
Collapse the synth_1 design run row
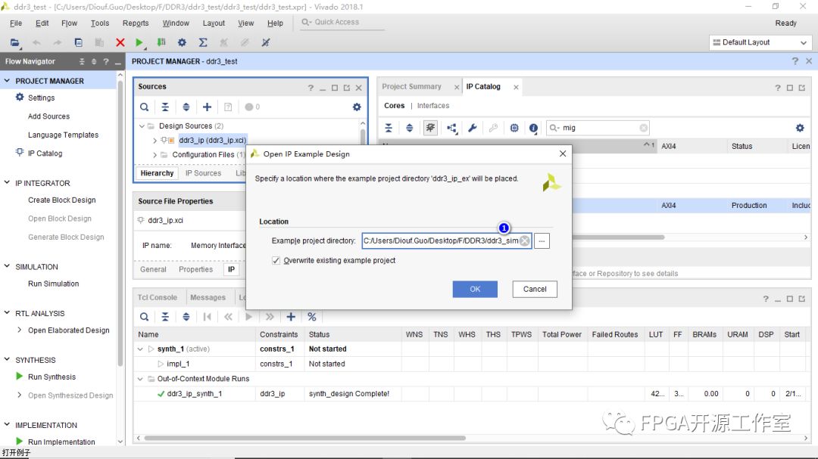(140, 349)
